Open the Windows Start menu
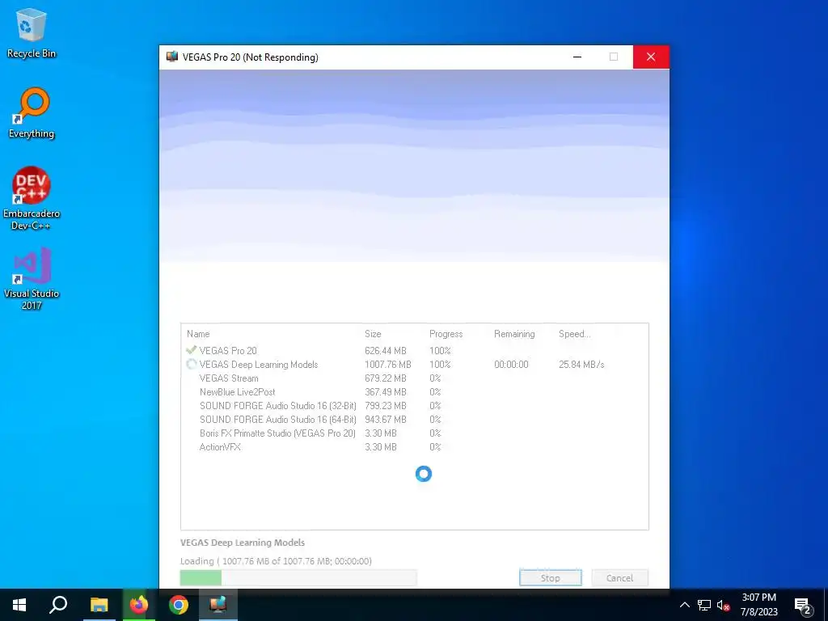828x621 pixels. click(19, 605)
